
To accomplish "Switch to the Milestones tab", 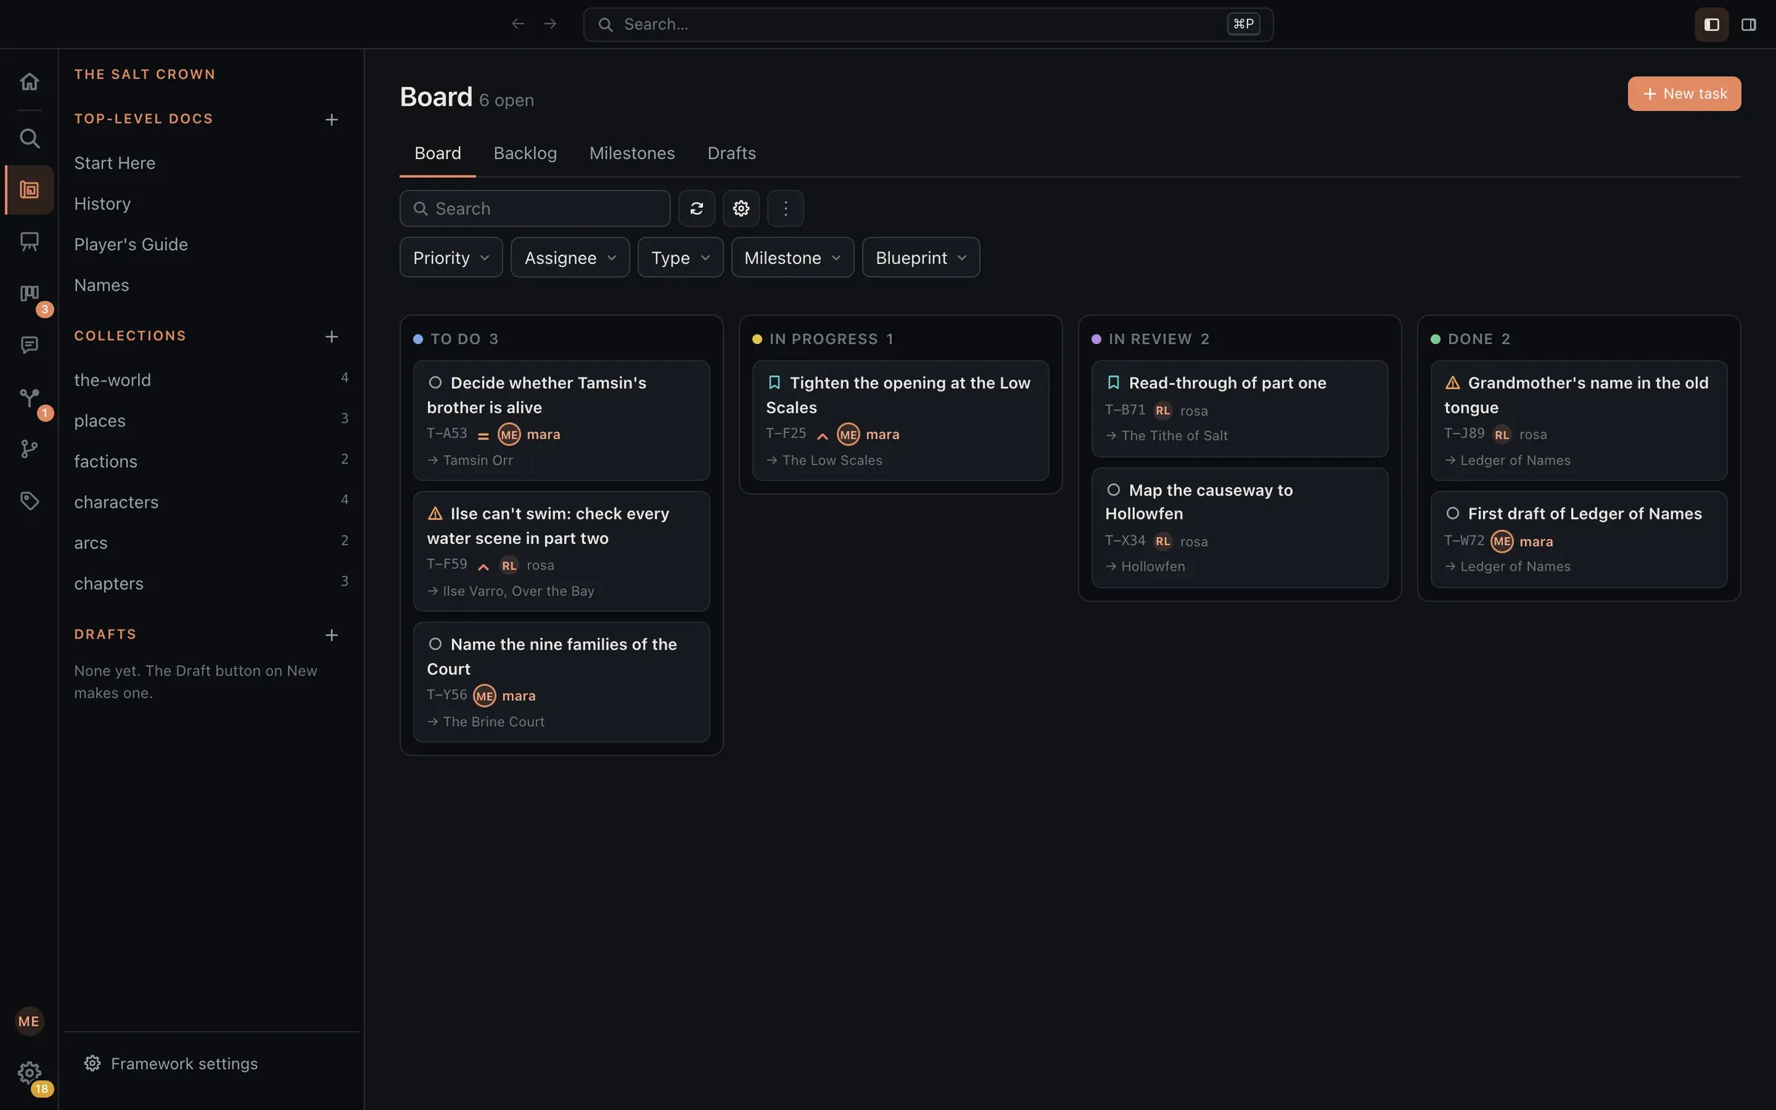I will (x=632, y=153).
